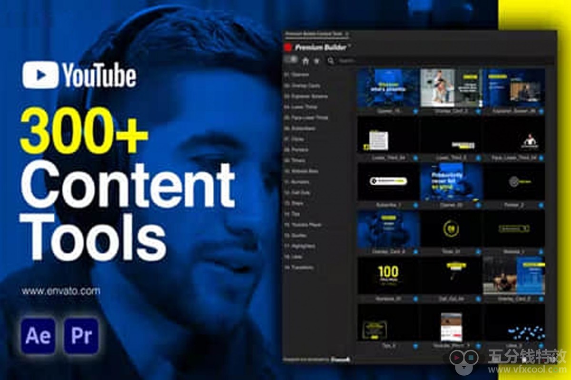Click the red Premium Builder logo
The height and width of the screenshot is (380, 571).
point(287,47)
